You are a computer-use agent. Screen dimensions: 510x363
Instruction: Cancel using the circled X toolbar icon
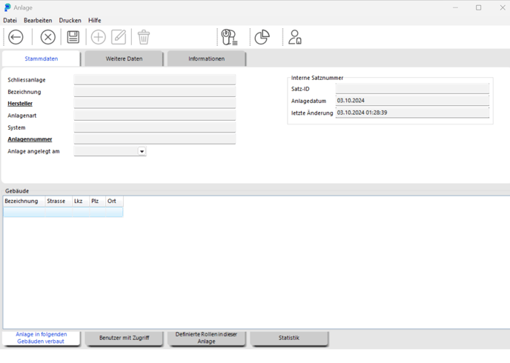[x=47, y=37]
